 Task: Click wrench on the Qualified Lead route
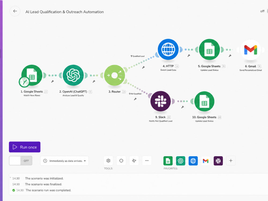(143, 67)
